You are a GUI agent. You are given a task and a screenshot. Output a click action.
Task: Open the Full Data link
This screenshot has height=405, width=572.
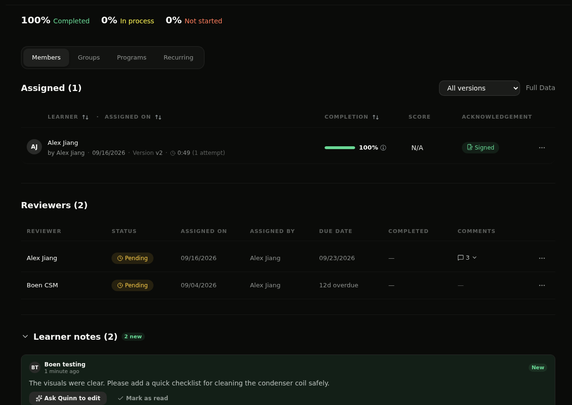tap(541, 88)
